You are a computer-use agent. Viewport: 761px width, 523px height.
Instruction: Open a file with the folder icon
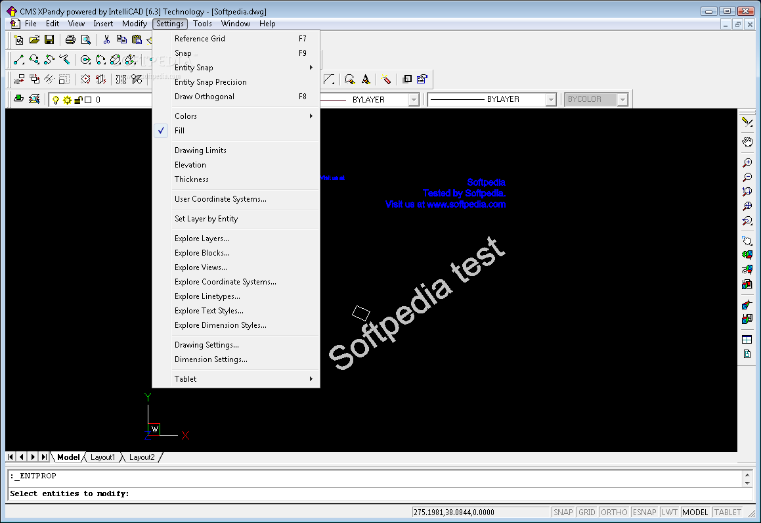click(x=34, y=40)
